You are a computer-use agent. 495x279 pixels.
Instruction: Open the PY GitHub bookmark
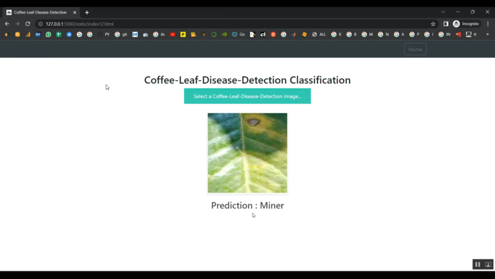point(104,34)
